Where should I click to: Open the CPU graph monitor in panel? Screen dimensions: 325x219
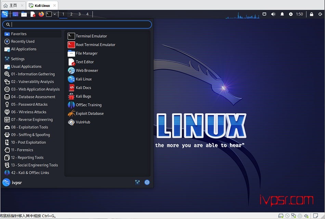coord(242,15)
